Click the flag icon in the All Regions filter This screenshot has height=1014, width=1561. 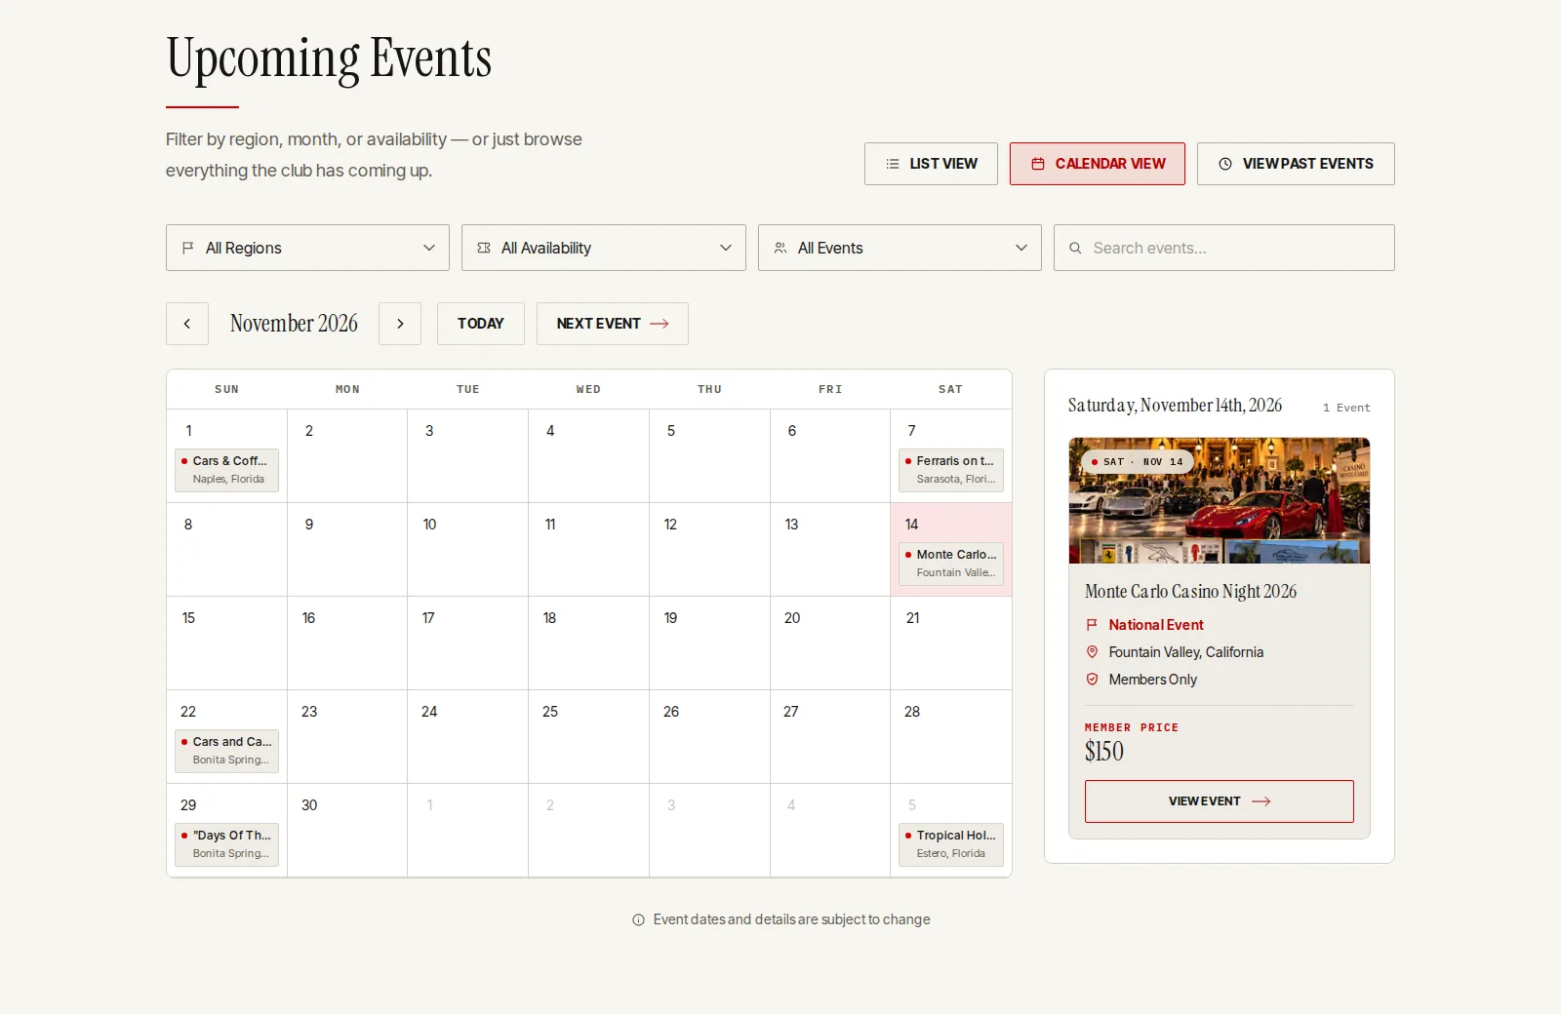click(x=188, y=248)
